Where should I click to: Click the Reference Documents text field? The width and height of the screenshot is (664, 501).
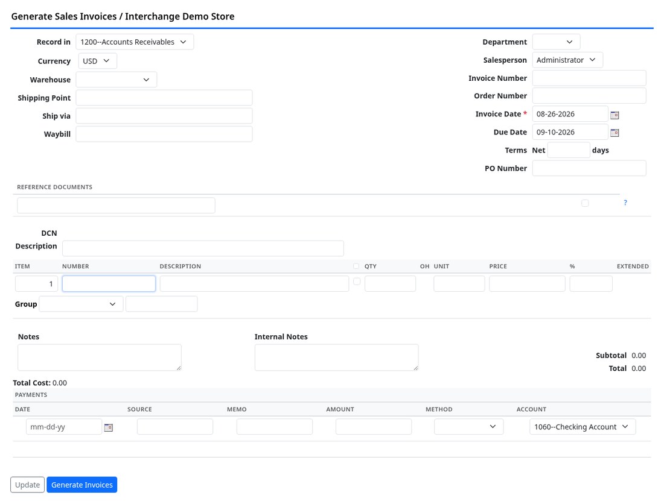(x=116, y=206)
